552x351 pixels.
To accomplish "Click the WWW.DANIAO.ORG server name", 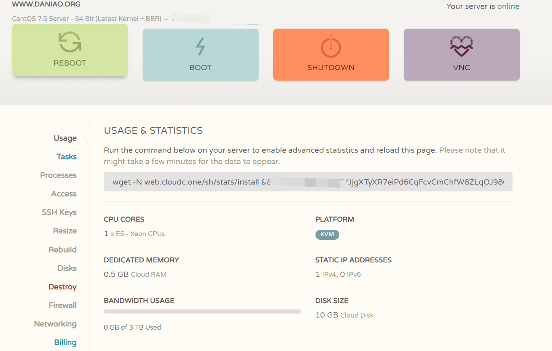I will (46, 4).
